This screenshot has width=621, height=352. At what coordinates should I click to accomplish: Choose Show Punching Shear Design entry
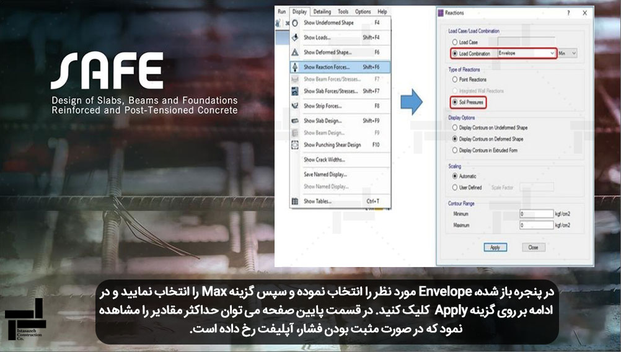click(x=341, y=145)
